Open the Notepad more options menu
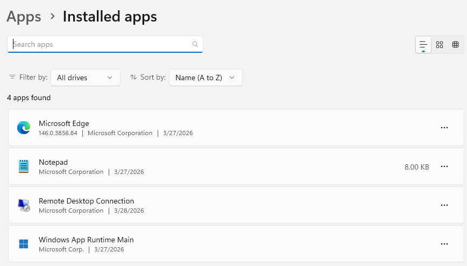 coord(444,166)
